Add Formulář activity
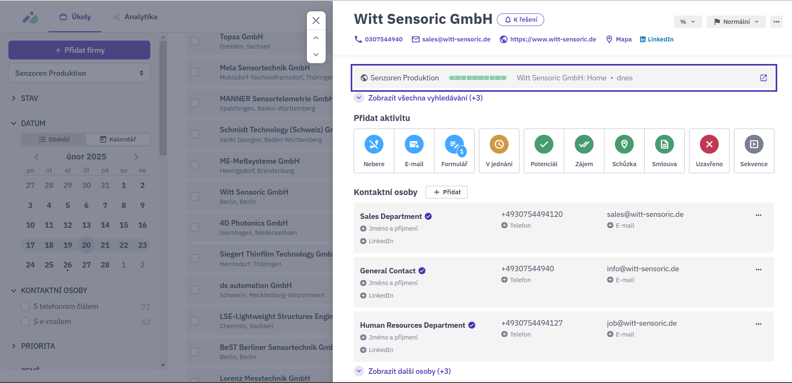792x383 pixels. tap(454, 151)
